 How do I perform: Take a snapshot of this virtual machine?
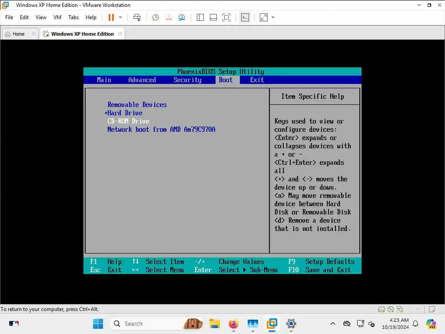pyautogui.click(x=155, y=17)
